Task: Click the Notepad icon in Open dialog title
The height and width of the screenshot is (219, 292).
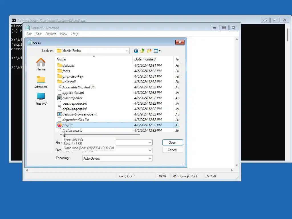Action: tap(30, 42)
